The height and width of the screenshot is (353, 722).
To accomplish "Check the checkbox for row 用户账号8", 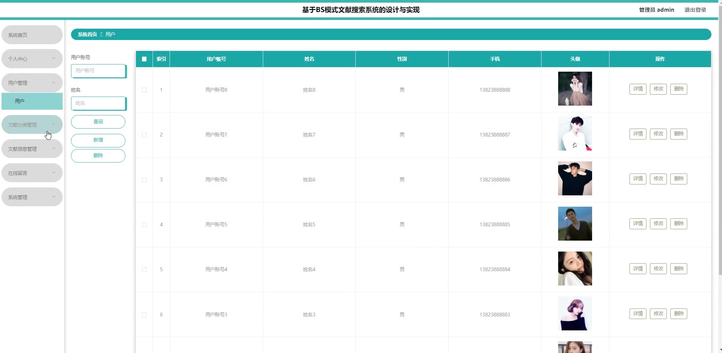I will tap(144, 90).
